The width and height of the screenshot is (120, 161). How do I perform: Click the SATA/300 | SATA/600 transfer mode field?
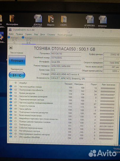tap(66, 66)
